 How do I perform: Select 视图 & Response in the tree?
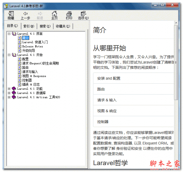pos(34,76)
